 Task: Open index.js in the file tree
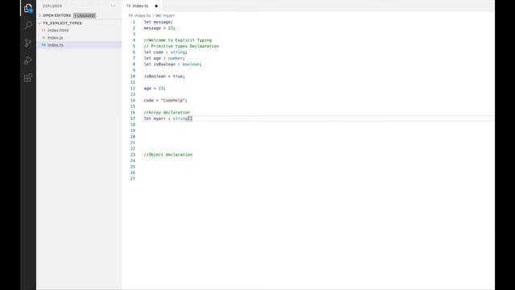pyautogui.click(x=55, y=38)
